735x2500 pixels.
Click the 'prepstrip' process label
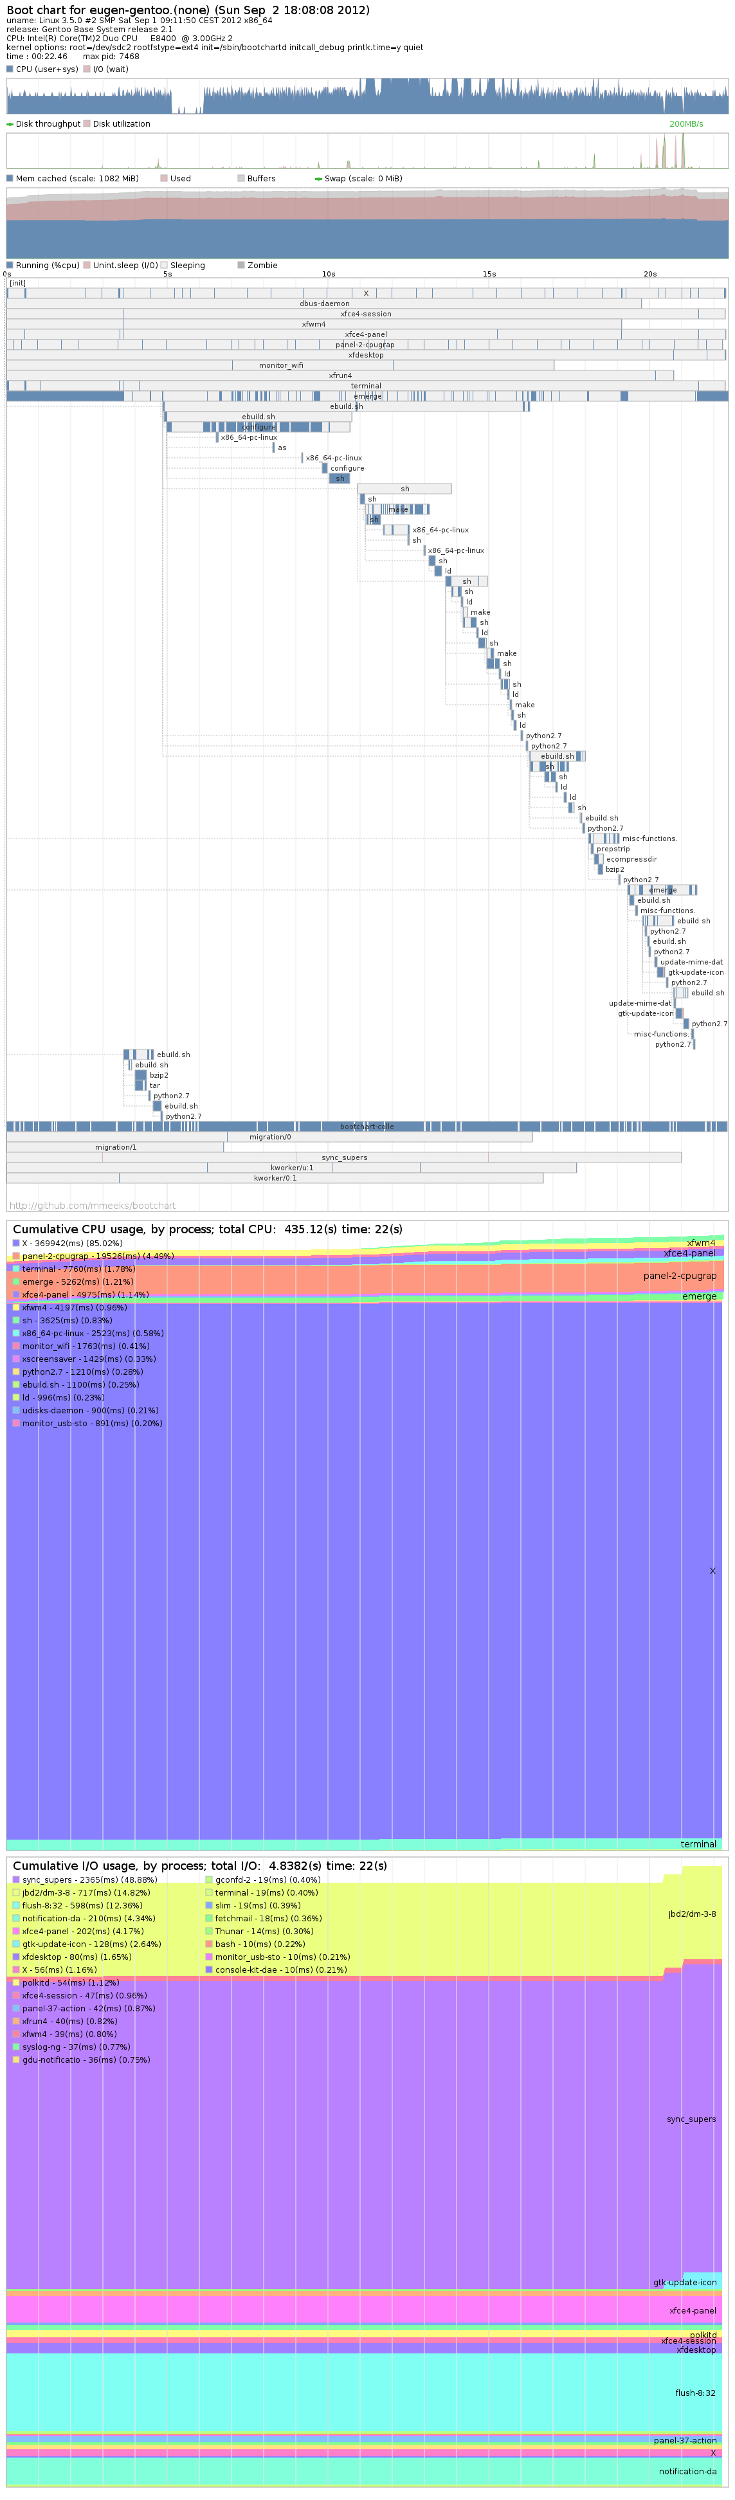pos(613,849)
